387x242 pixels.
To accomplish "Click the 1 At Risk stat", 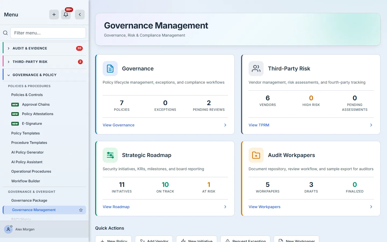I will pyautogui.click(x=209, y=187).
